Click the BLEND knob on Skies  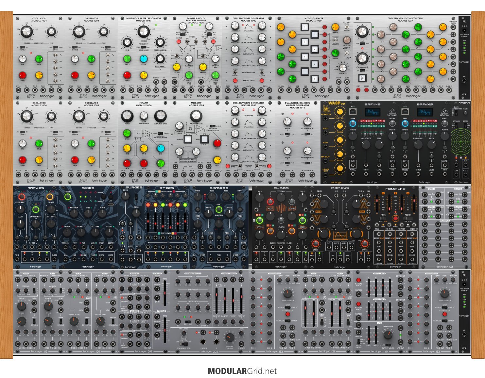pos(109,232)
